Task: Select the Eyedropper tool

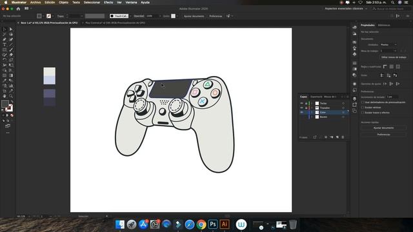Action: click(5, 81)
